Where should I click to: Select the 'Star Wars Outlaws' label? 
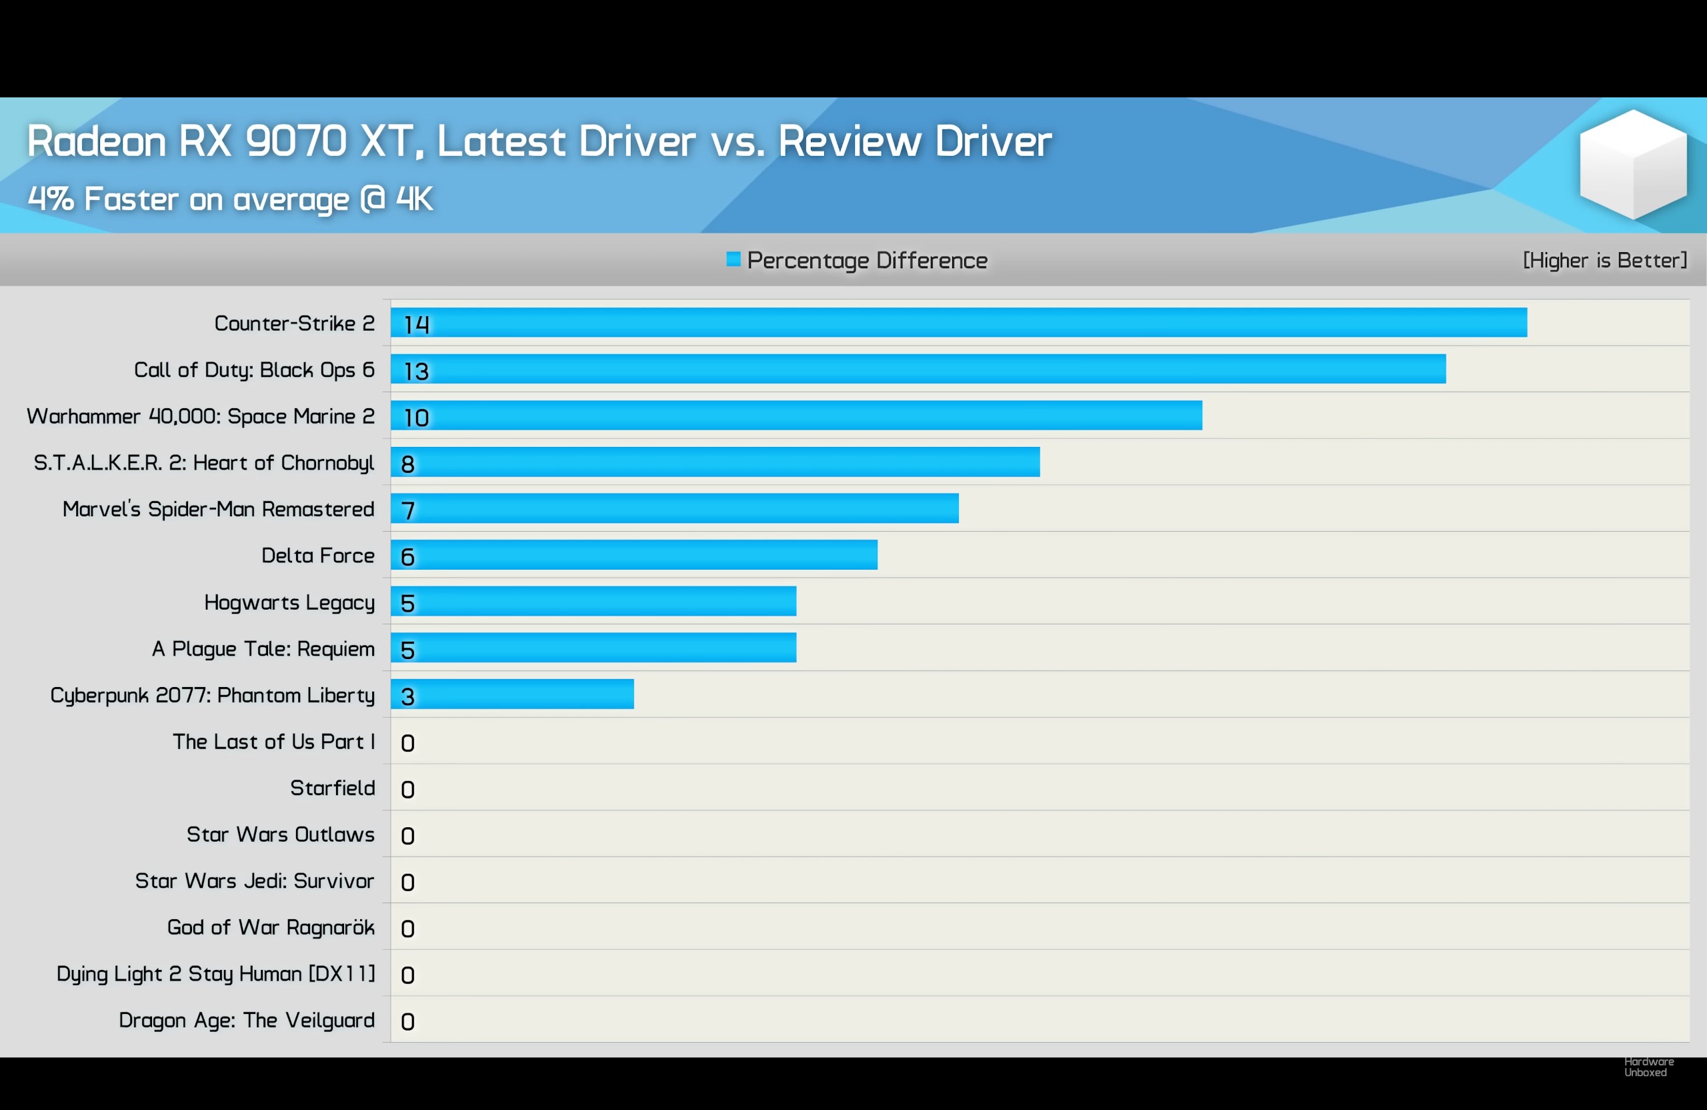(281, 835)
